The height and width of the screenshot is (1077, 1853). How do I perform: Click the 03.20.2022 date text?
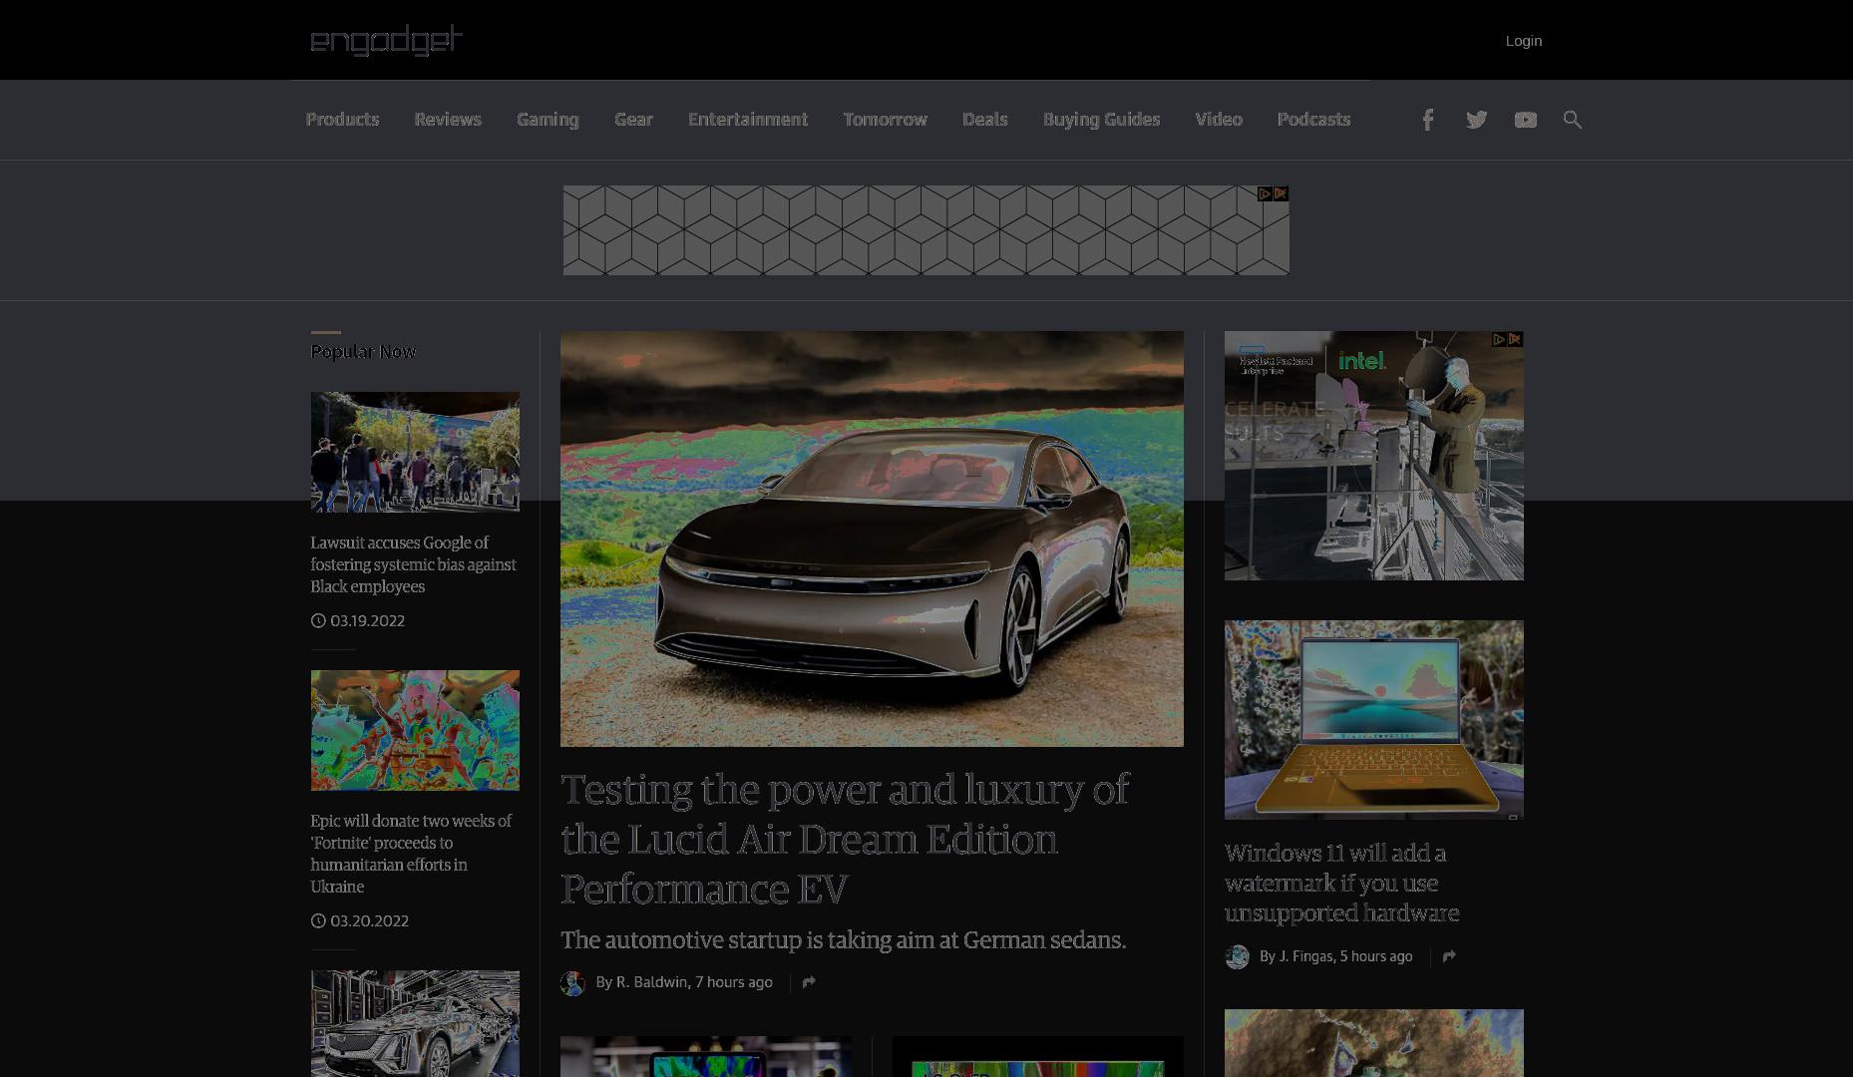369,921
